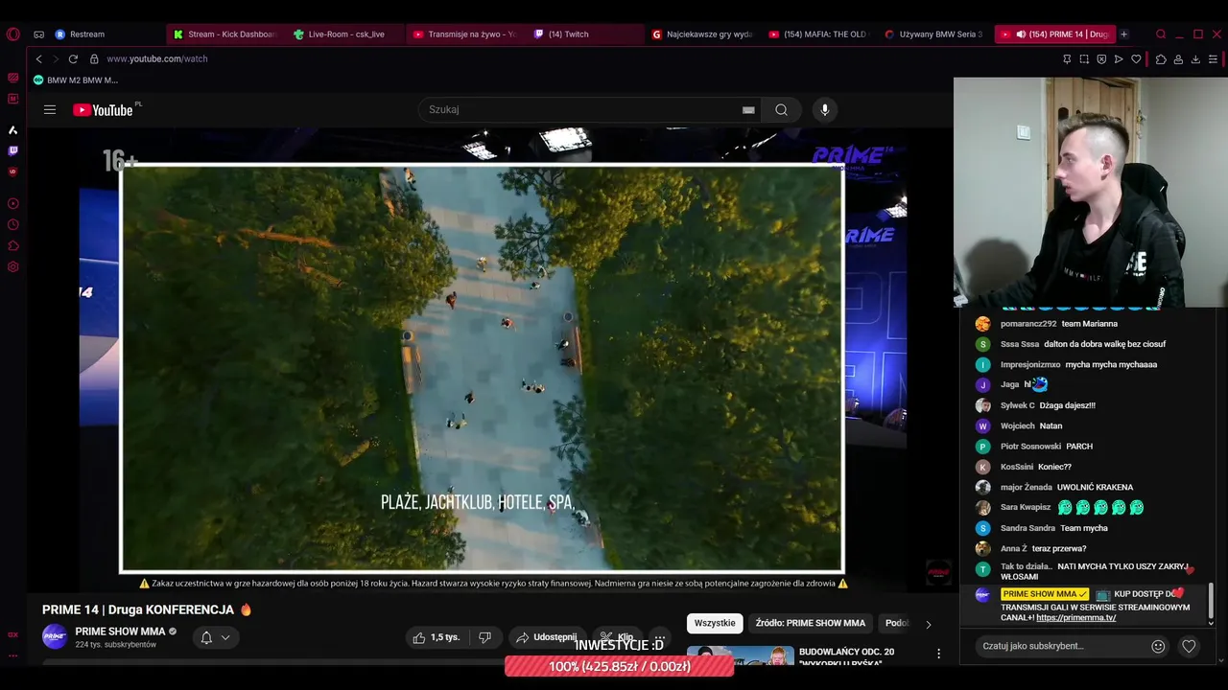The image size is (1228, 690).
Task: Click the browser back arrow
Action: [38, 58]
